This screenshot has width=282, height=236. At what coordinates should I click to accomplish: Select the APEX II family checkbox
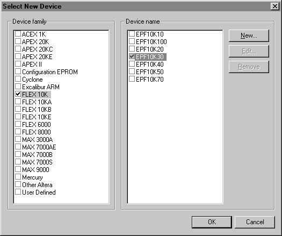tap(18, 64)
